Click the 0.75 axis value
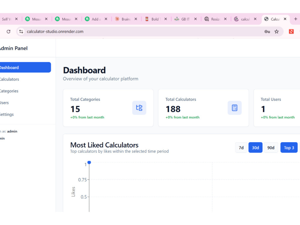This screenshot has height=225, width=300. click(x=82, y=180)
